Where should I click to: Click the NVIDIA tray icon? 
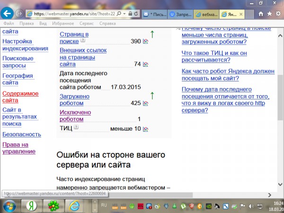pyautogui.click(x=208, y=206)
